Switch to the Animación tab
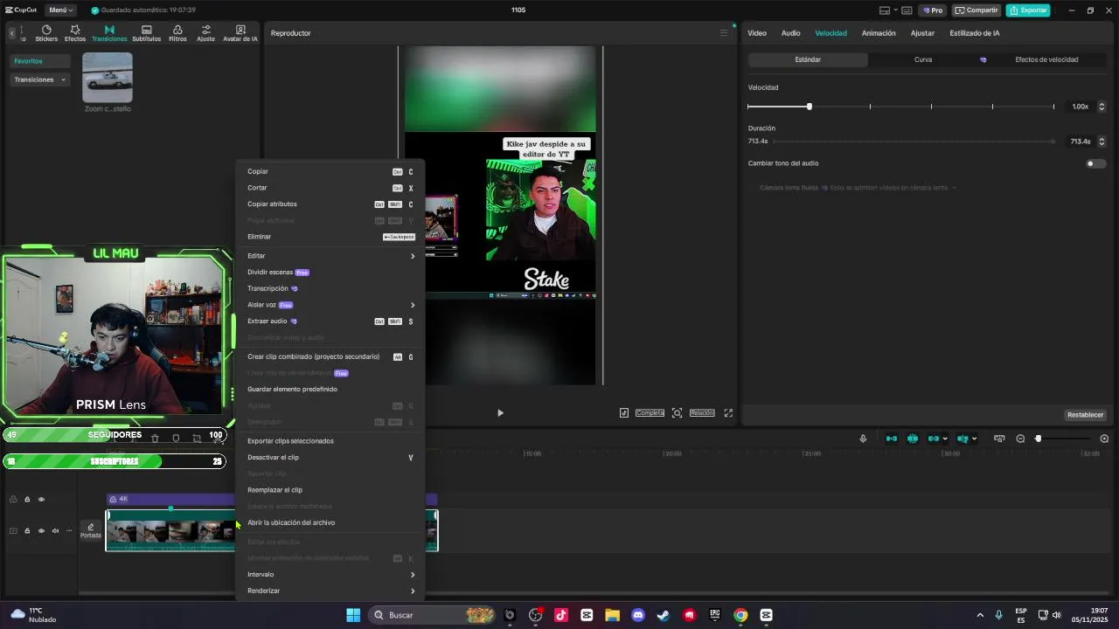1119x629 pixels. [879, 33]
